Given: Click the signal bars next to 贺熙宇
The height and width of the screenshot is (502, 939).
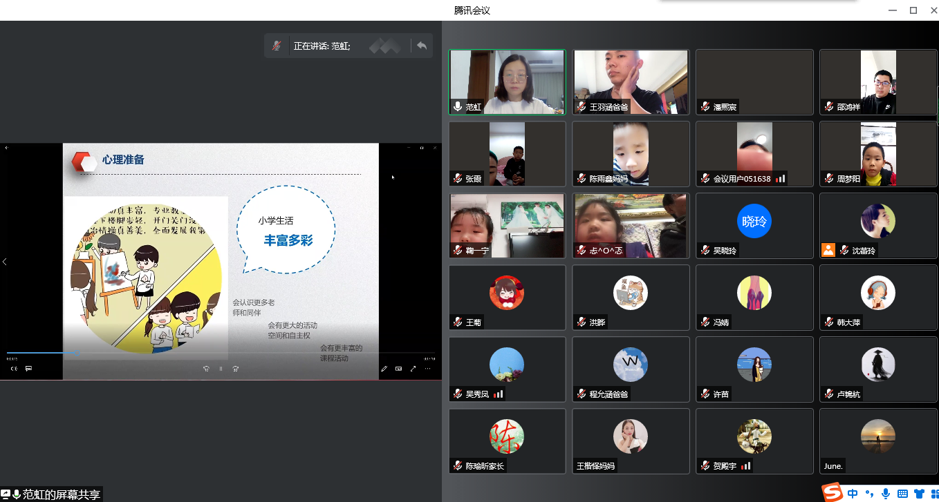Looking at the screenshot, I should point(745,466).
